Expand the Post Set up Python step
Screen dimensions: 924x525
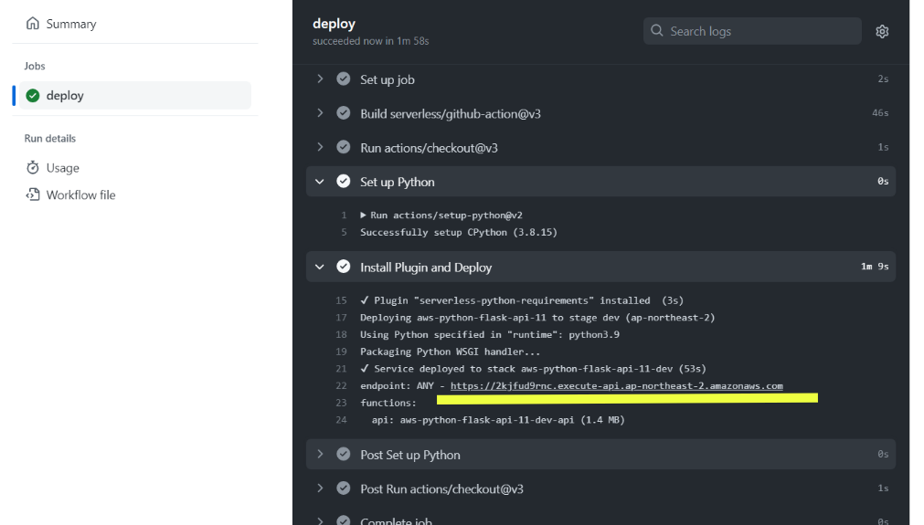click(320, 454)
